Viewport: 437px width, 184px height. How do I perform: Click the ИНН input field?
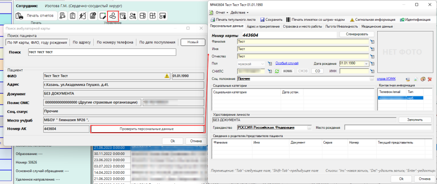[x=354, y=71]
